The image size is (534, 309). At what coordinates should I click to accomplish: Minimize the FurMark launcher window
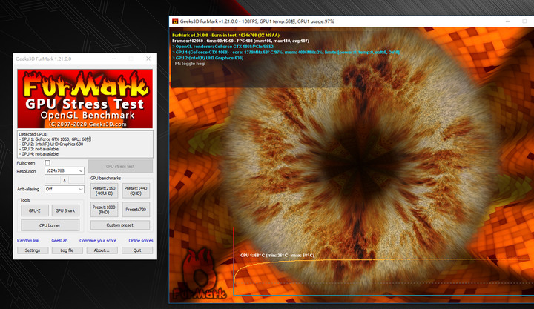pyautogui.click(x=114, y=59)
